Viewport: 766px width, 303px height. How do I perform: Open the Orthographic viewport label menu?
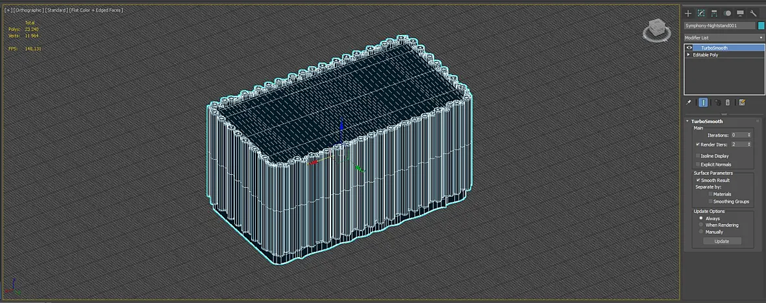(x=29, y=10)
